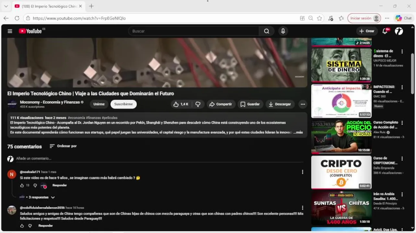Reply to the @rodolfoluisbernalalarcon3056 comment
Image resolution: width=416 pixels, height=233 pixels.
(x=45, y=226)
